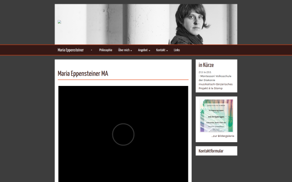292x182 pixels.
Task: Click the 'Montessori Volksschule' text line
Action: coord(216,76)
